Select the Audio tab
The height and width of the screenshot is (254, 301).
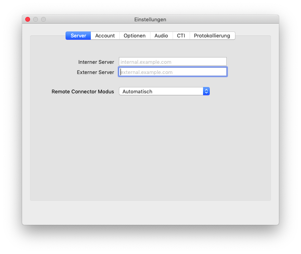161,36
